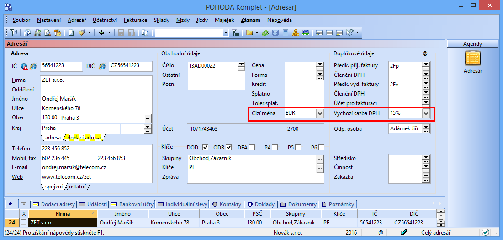503x240 pixels.
Task: Click the green back arrow icon
Action: 102,32
